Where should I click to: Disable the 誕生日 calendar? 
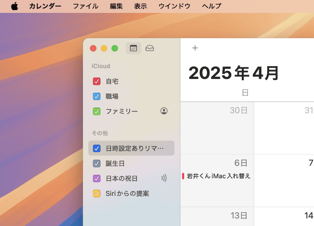coord(96,163)
